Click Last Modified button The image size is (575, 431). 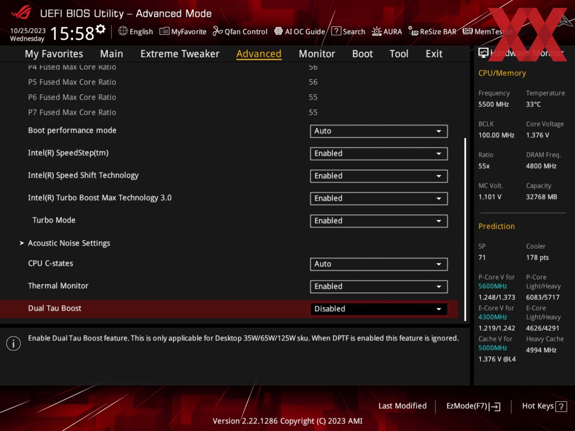(402, 406)
